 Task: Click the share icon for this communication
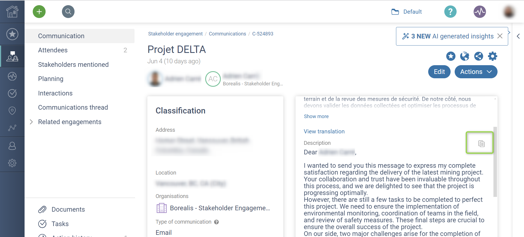(x=478, y=56)
